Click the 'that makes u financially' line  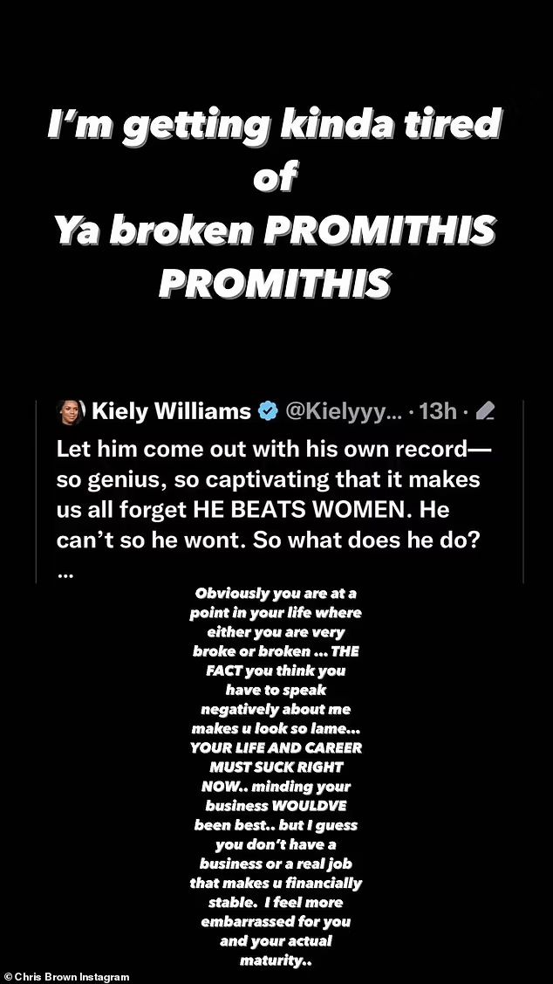(276, 883)
